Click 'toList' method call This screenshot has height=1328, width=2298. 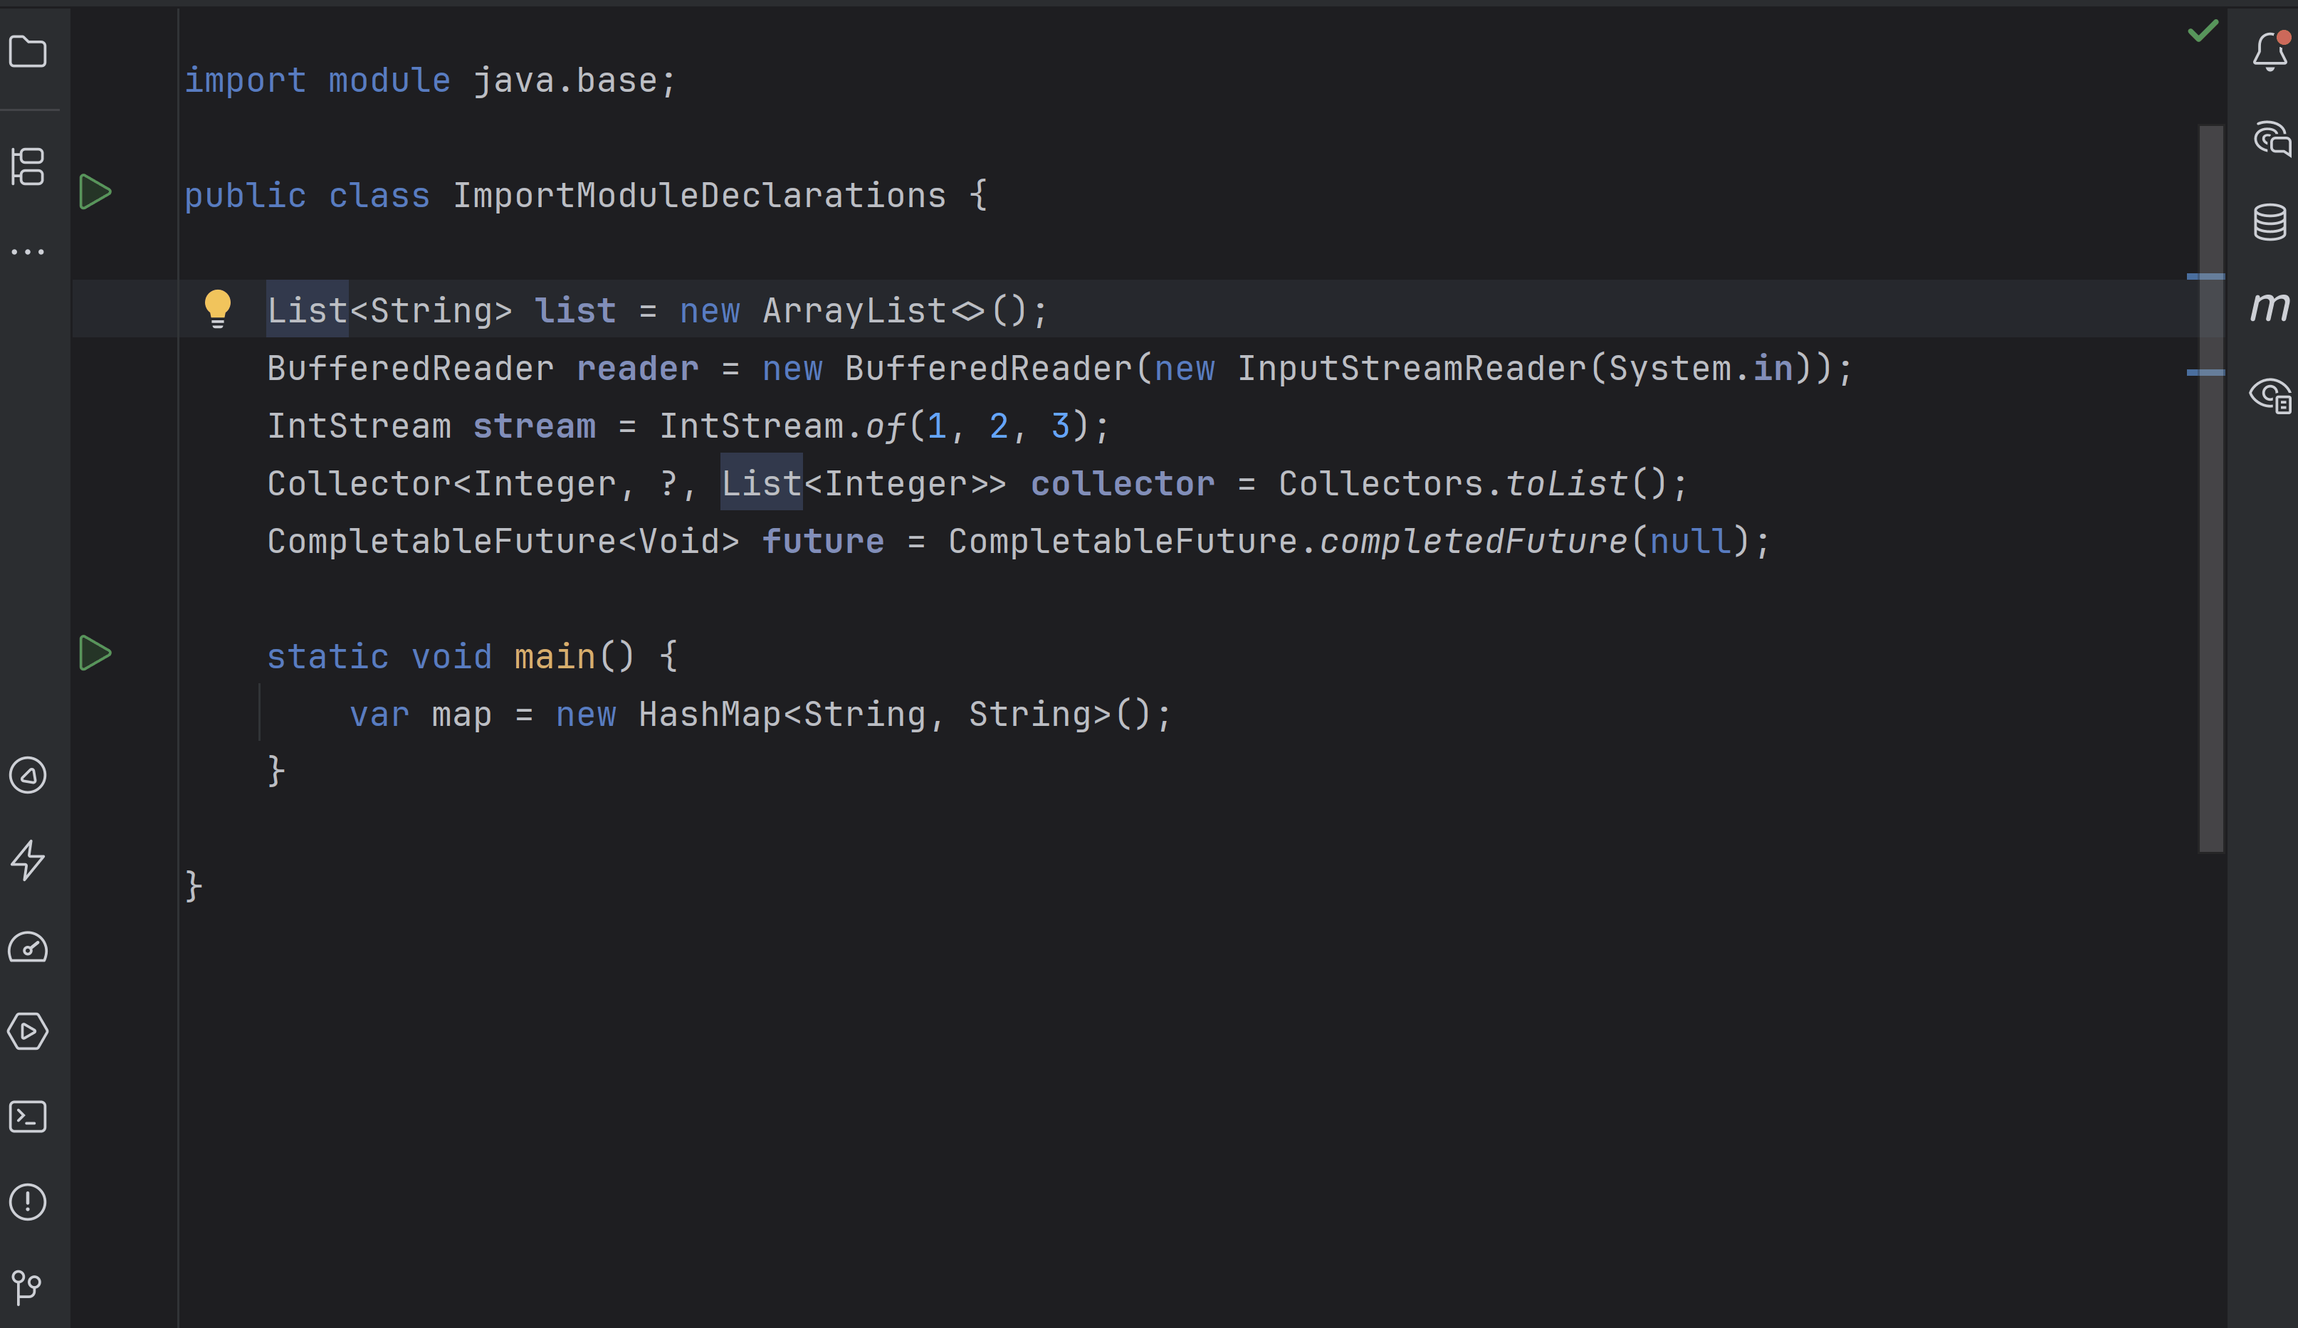point(1565,483)
